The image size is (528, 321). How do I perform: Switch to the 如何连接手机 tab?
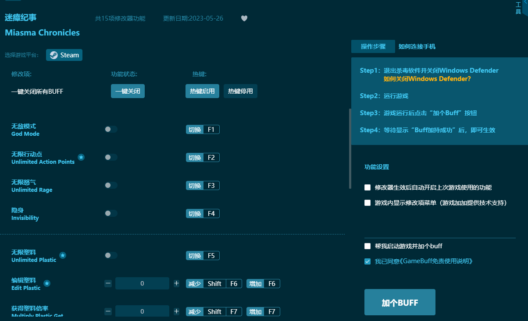click(x=417, y=46)
